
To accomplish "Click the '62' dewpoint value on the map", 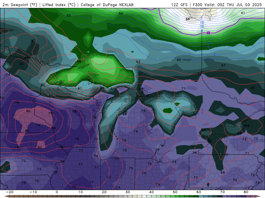I will [138, 62].
